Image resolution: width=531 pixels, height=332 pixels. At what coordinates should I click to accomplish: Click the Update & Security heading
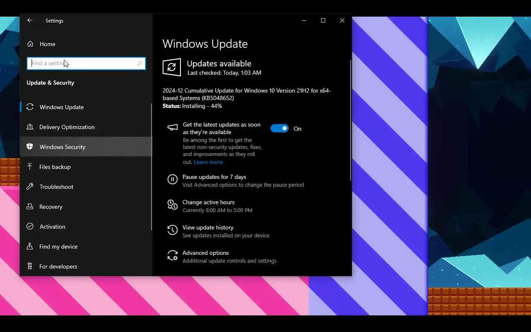(x=50, y=83)
